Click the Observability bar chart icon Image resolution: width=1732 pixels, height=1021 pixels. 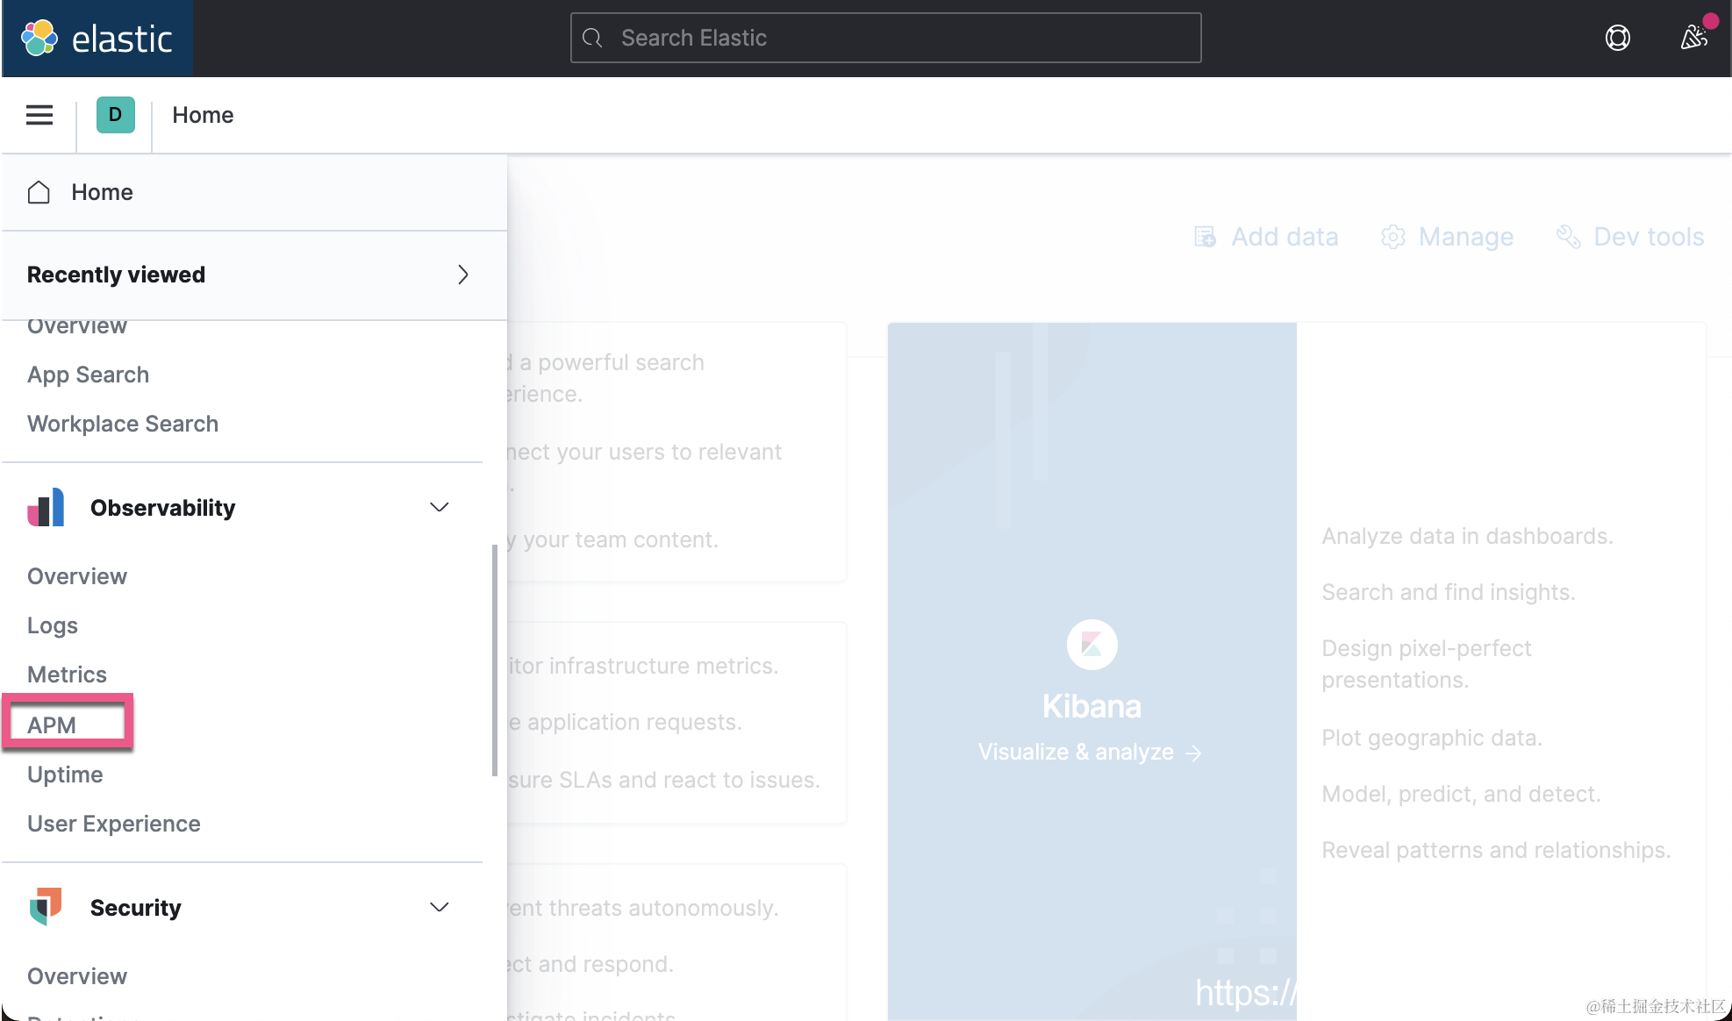tap(46, 507)
